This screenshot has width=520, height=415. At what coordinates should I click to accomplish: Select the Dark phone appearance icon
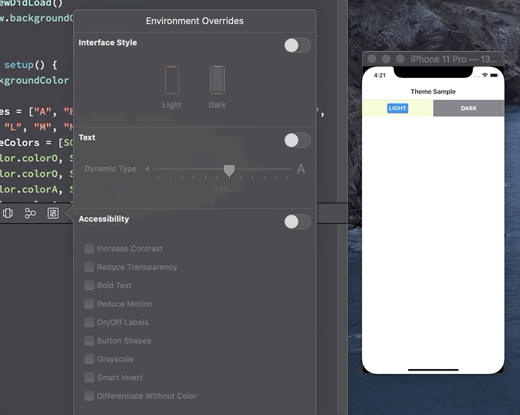tap(217, 80)
